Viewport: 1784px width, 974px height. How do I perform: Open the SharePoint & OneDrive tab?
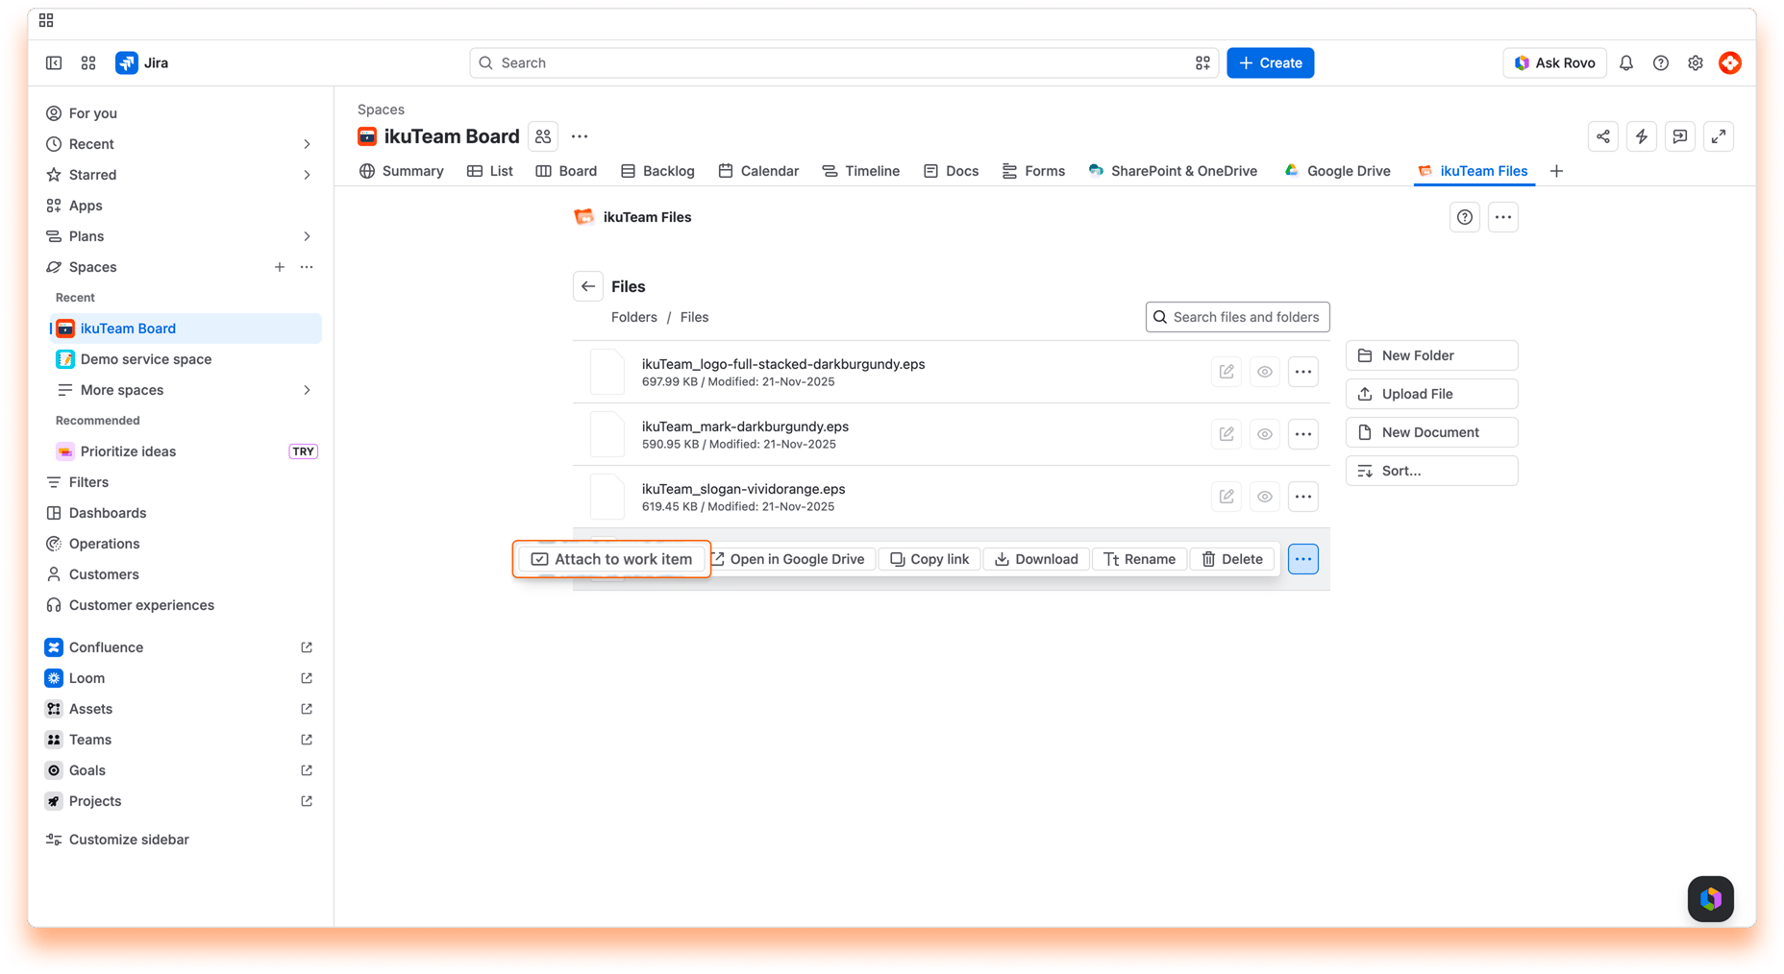click(x=1173, y=171)
